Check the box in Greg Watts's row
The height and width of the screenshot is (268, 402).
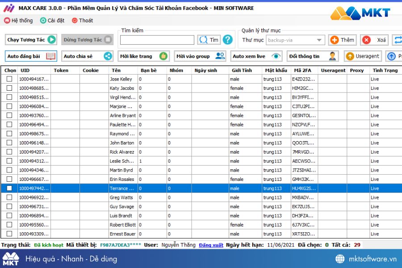[x=9, y=197]
